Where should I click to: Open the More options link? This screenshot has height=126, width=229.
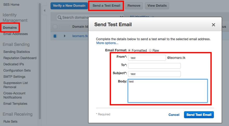[107, 43]
